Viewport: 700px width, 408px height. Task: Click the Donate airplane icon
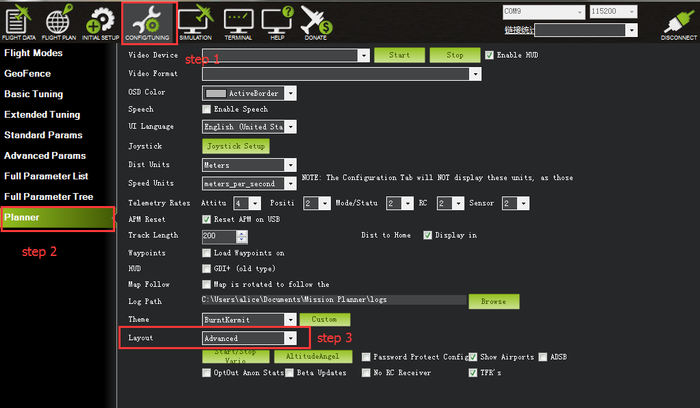pos(316,21)
